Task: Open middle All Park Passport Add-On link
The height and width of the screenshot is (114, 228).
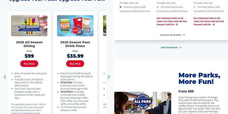Action: coord(172,21)
